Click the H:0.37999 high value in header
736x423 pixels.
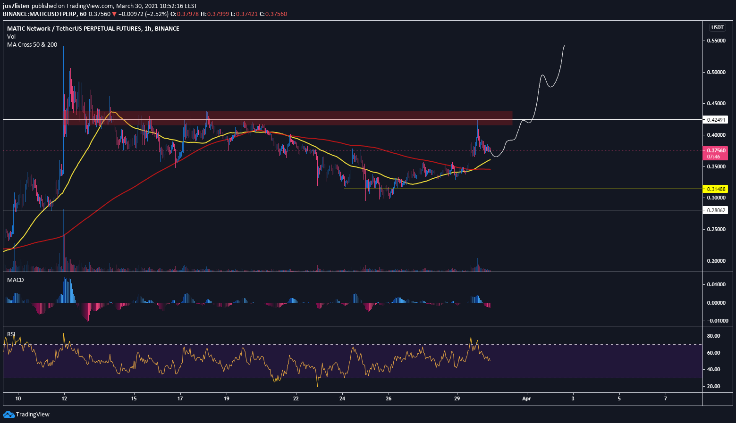point(214,14)
